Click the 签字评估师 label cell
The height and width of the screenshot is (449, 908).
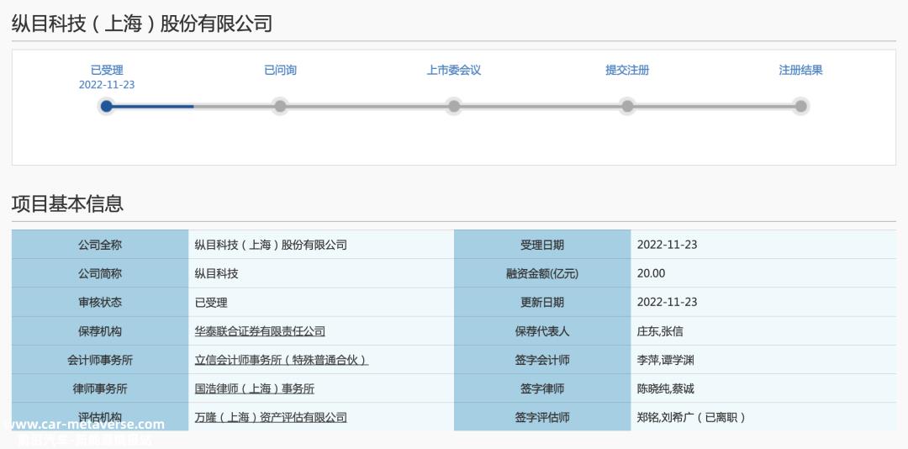542,417
